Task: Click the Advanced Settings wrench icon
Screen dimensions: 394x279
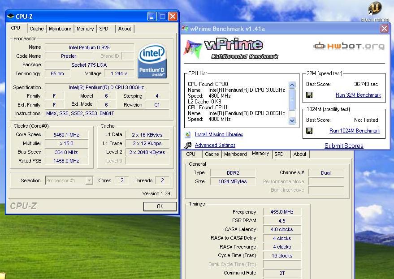Action: [x=188, y=145]
